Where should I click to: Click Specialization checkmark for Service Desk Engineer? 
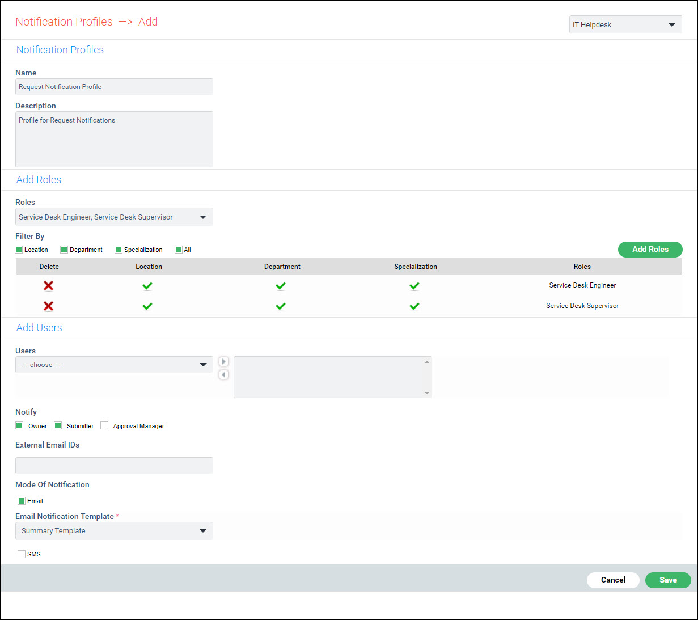414,286
